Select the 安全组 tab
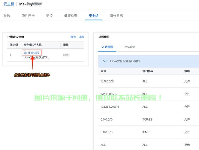The width and height of the screenshot is (199, 150). point(94,16)
